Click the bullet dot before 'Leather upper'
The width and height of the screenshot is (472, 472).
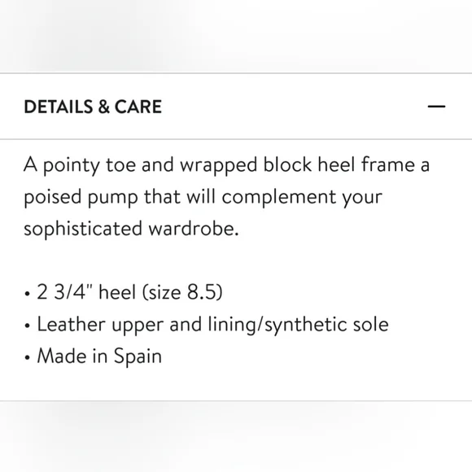point(28,326)
